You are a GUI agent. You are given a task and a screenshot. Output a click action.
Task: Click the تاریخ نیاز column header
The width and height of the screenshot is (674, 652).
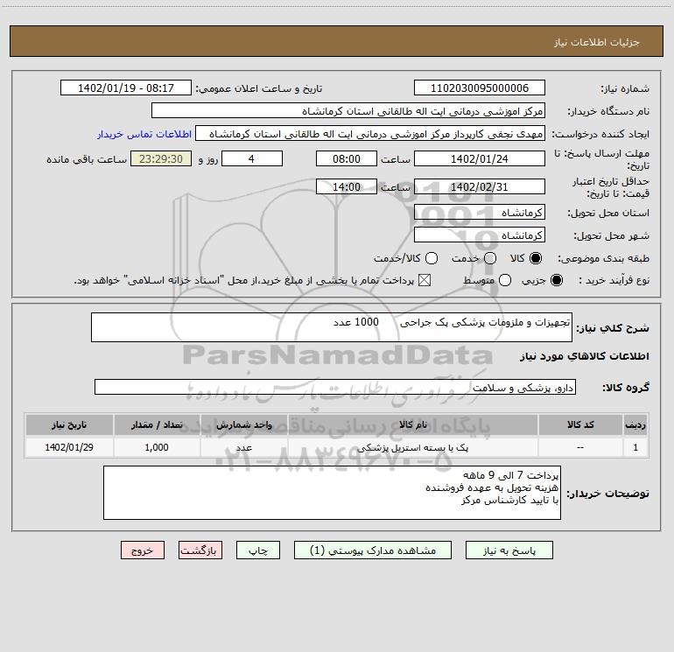tap(69, 424)
